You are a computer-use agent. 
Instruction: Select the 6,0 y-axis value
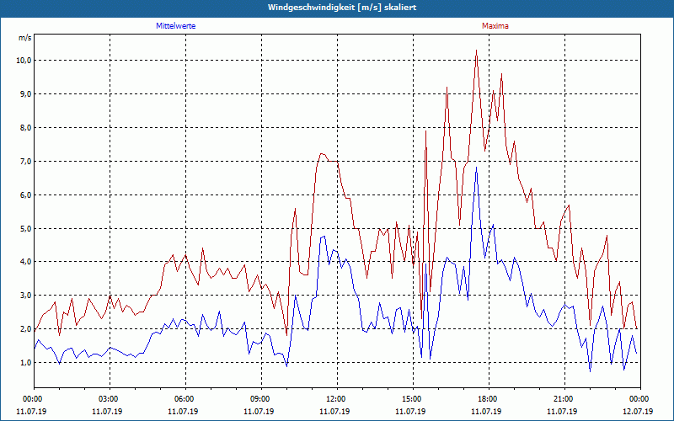(x=25, y=195)
